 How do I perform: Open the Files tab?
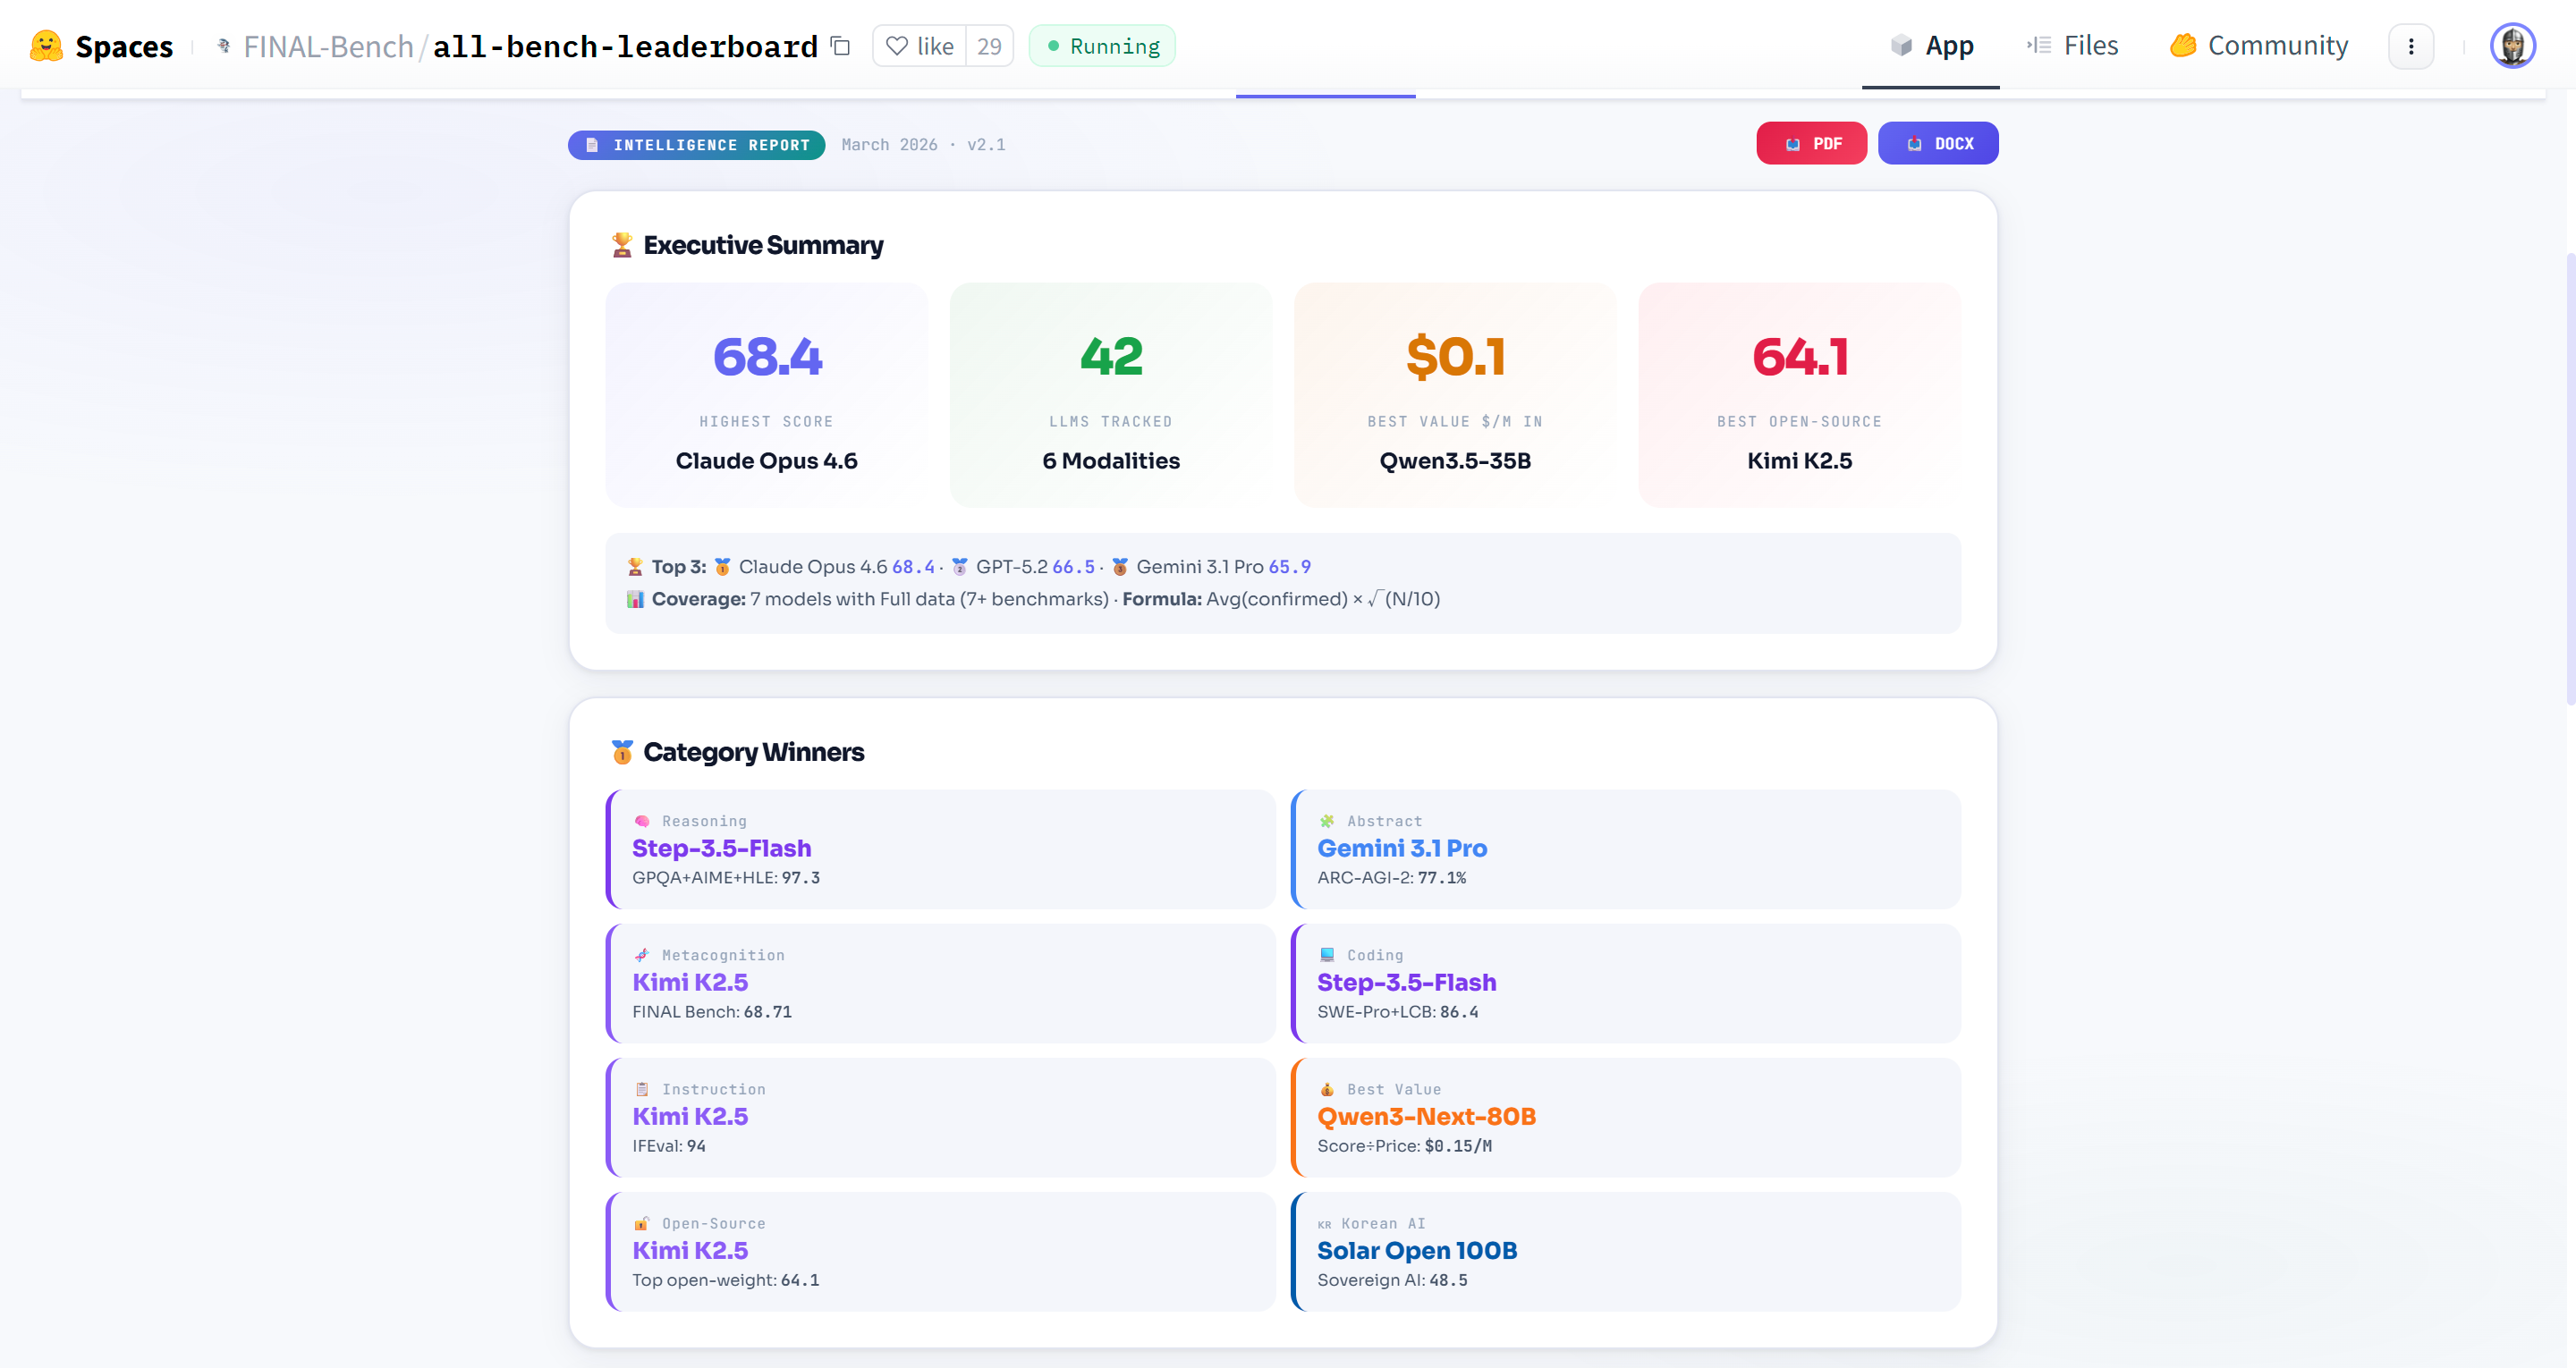pyautogui.click(x=2072, y=46)
